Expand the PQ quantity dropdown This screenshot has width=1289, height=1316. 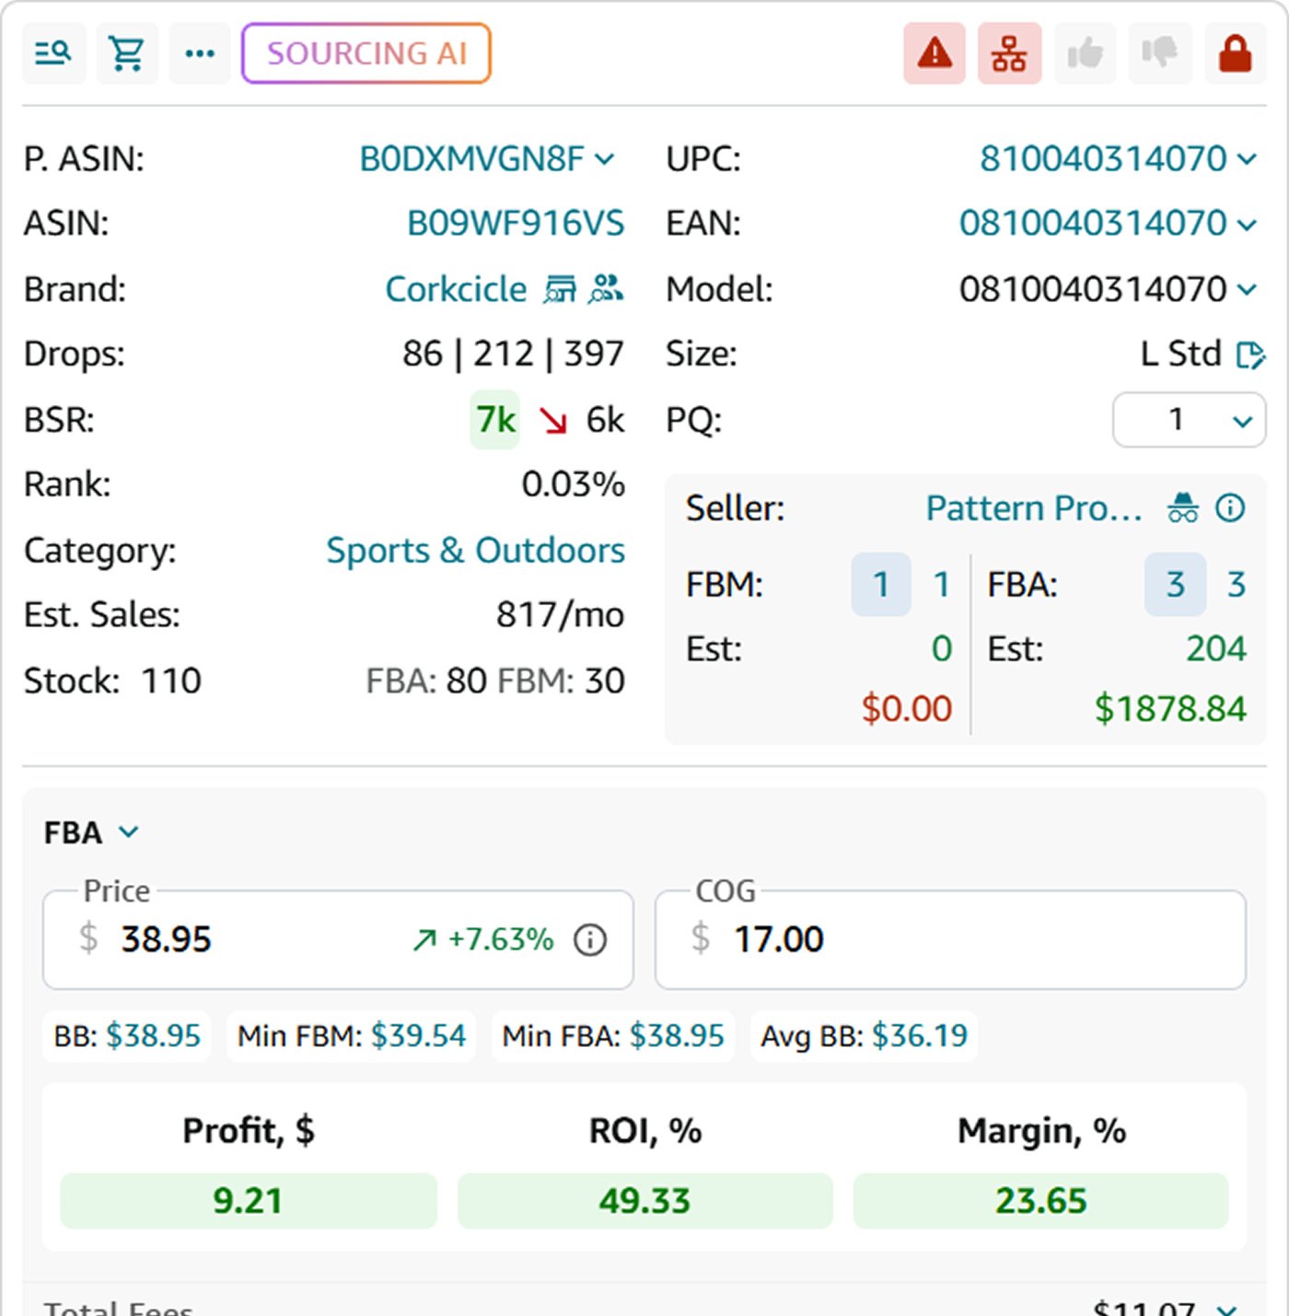pos(1189,421)
